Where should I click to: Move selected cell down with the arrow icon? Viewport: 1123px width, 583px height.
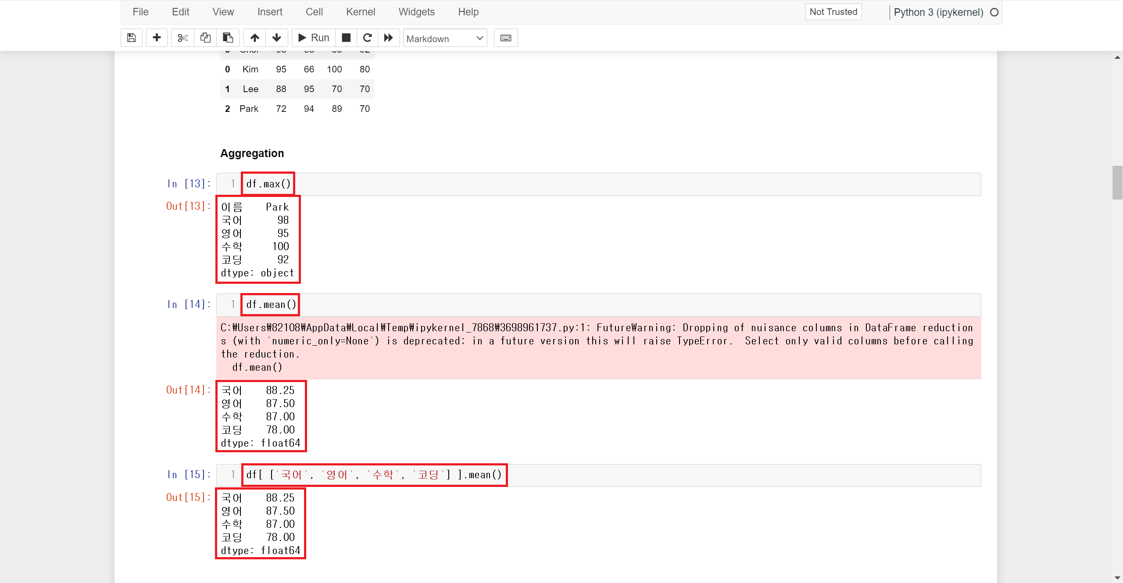tap(277, 38)
